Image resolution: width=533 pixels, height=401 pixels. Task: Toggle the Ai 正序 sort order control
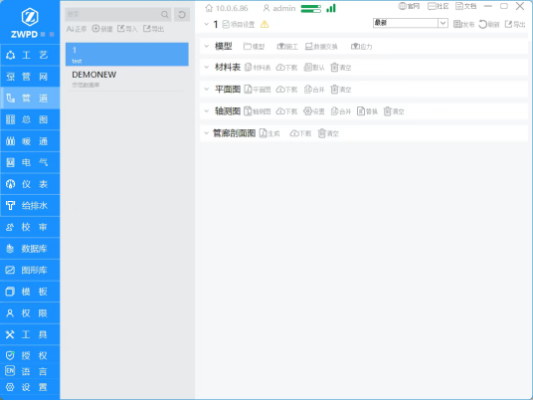pos(77,29)
